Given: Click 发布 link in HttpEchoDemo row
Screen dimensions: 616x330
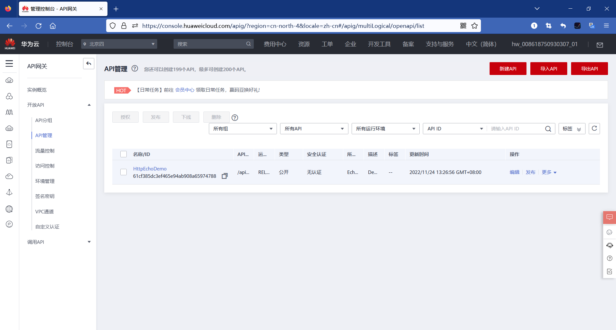Looking at the screenshot, I should point(531,172).
